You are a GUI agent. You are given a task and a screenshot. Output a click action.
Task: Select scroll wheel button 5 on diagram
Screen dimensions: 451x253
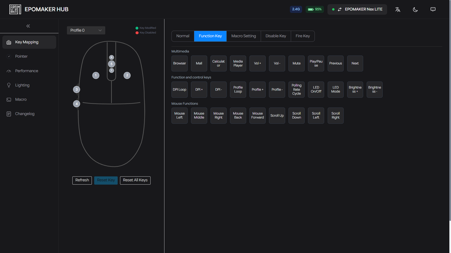click(x=111, y=64)
